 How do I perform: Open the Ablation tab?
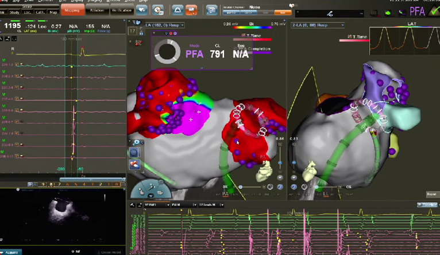(97, 10)
